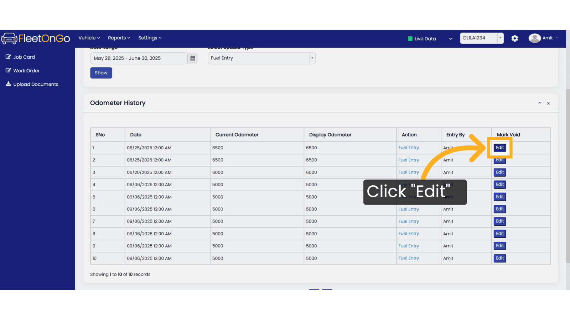Click Edit for row 10
Image resolution: width=570 pixels, height=320 pixels.
(x=500, y=258)
